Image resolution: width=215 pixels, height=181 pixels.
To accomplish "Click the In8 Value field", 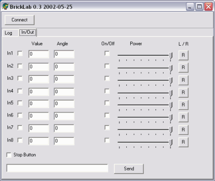I will point(39,141).
